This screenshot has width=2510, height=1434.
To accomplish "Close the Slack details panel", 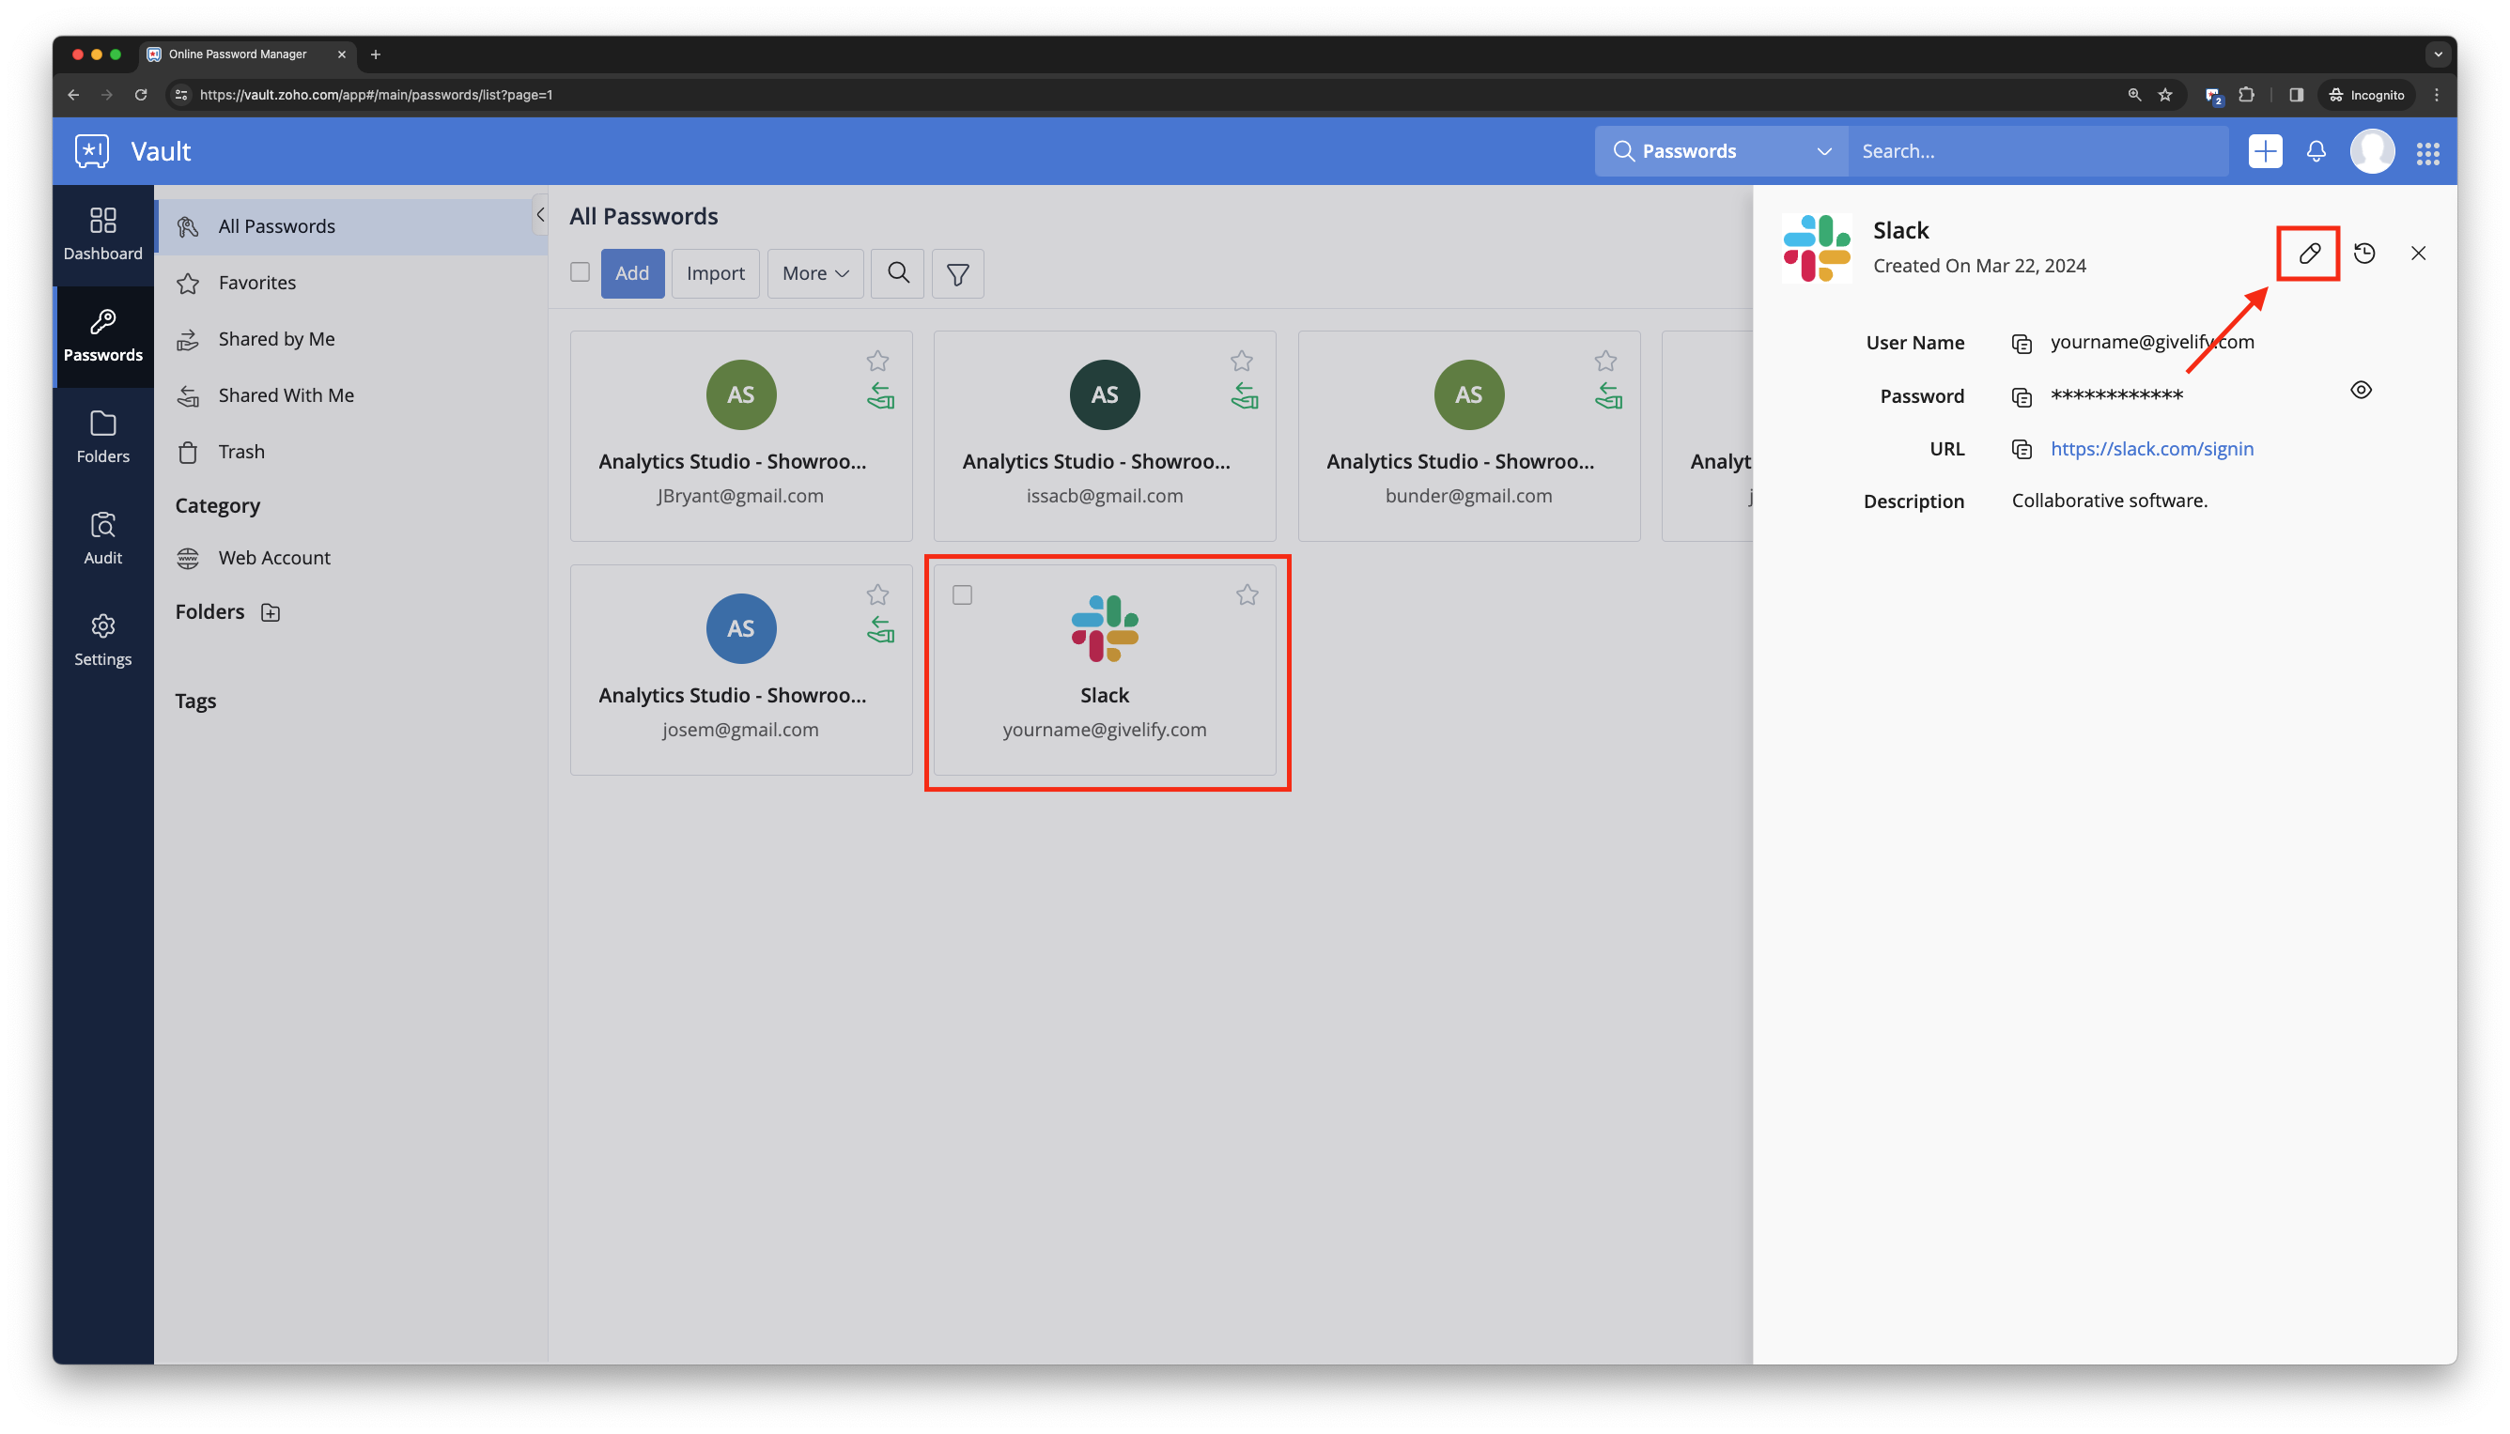I will (x=2417, y=254).
